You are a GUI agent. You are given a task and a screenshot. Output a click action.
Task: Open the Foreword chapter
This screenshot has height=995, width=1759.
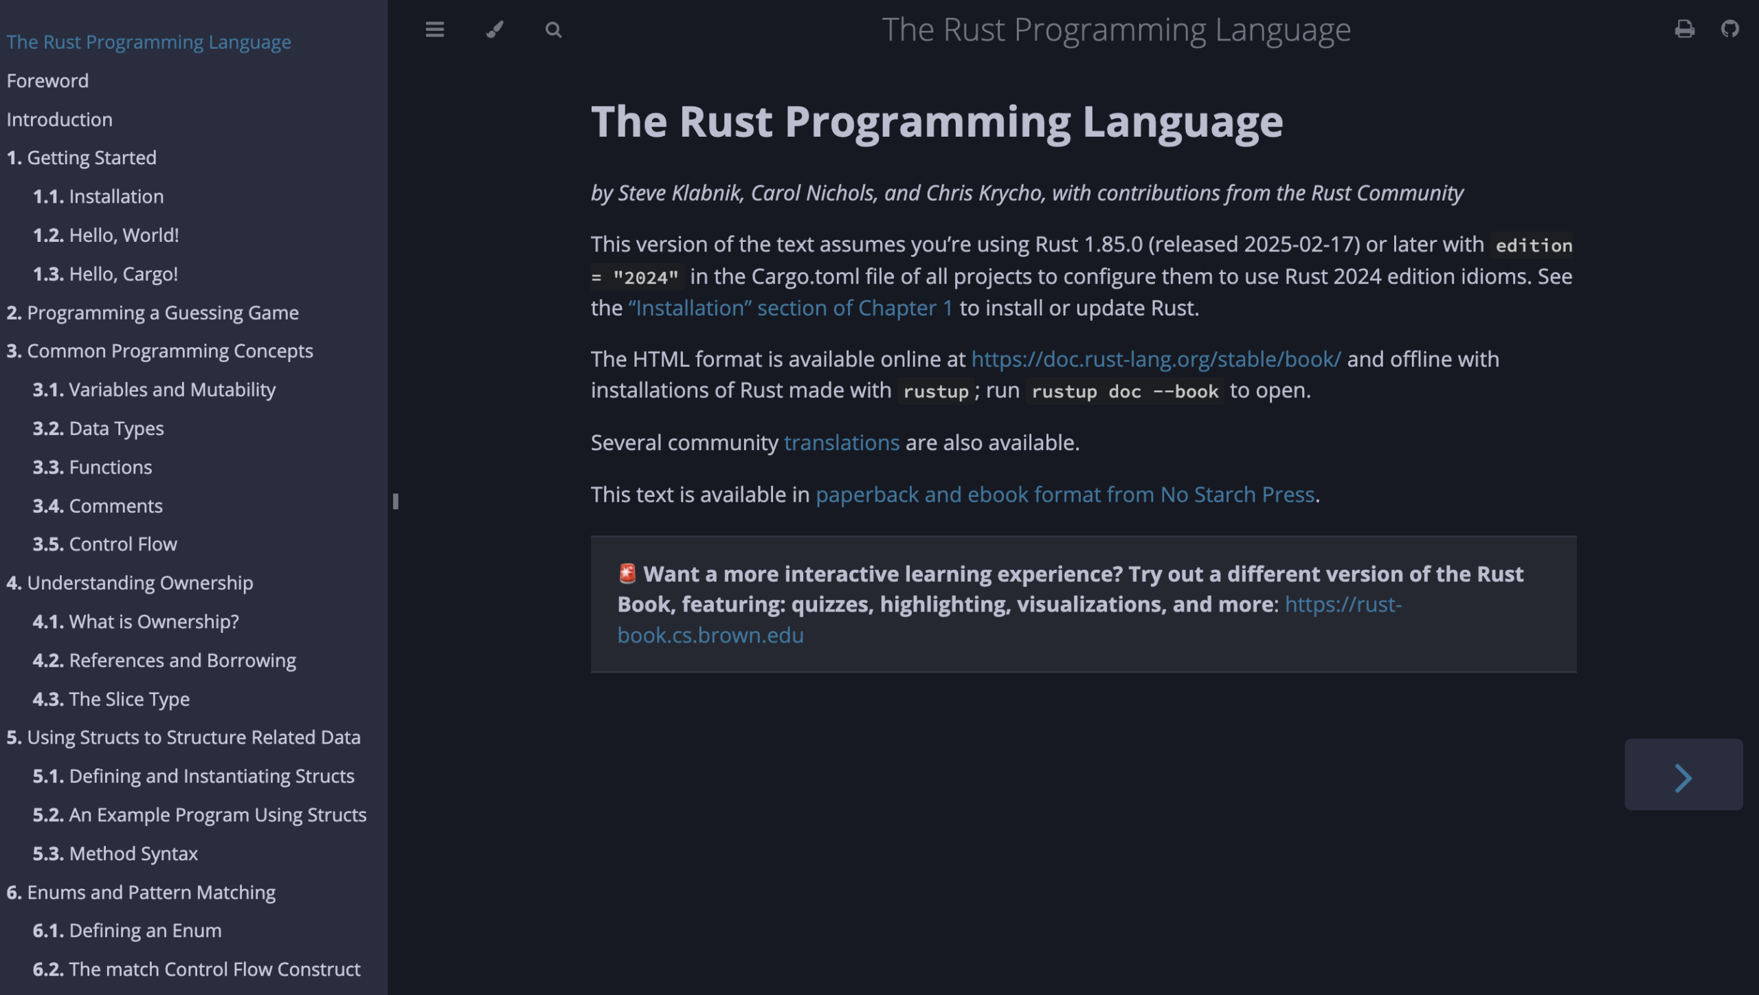pos(47,80)
